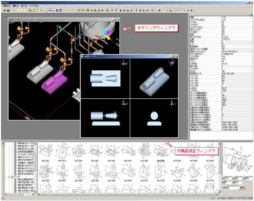
Task: Click the P1 parameter input field
Action: point(227,178)
